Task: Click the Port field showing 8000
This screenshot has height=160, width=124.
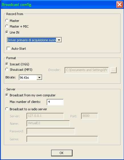Action: [90, 116]
